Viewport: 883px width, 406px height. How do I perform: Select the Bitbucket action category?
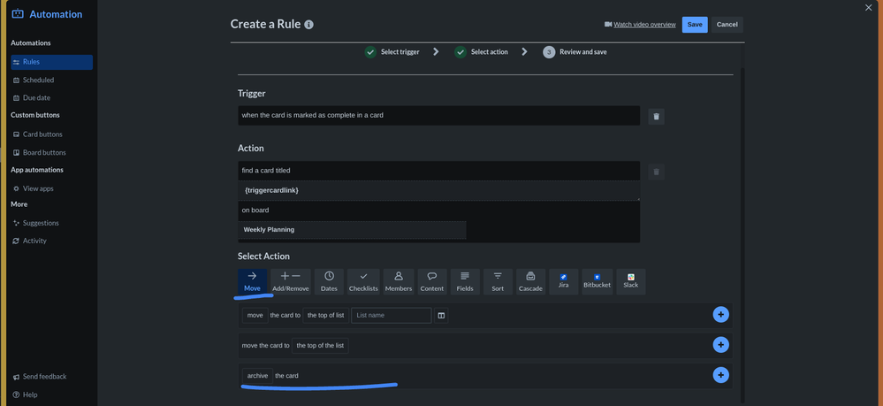point(597,281)
